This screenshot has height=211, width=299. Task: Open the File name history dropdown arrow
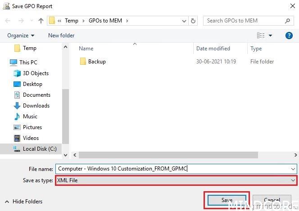(293, 169)
